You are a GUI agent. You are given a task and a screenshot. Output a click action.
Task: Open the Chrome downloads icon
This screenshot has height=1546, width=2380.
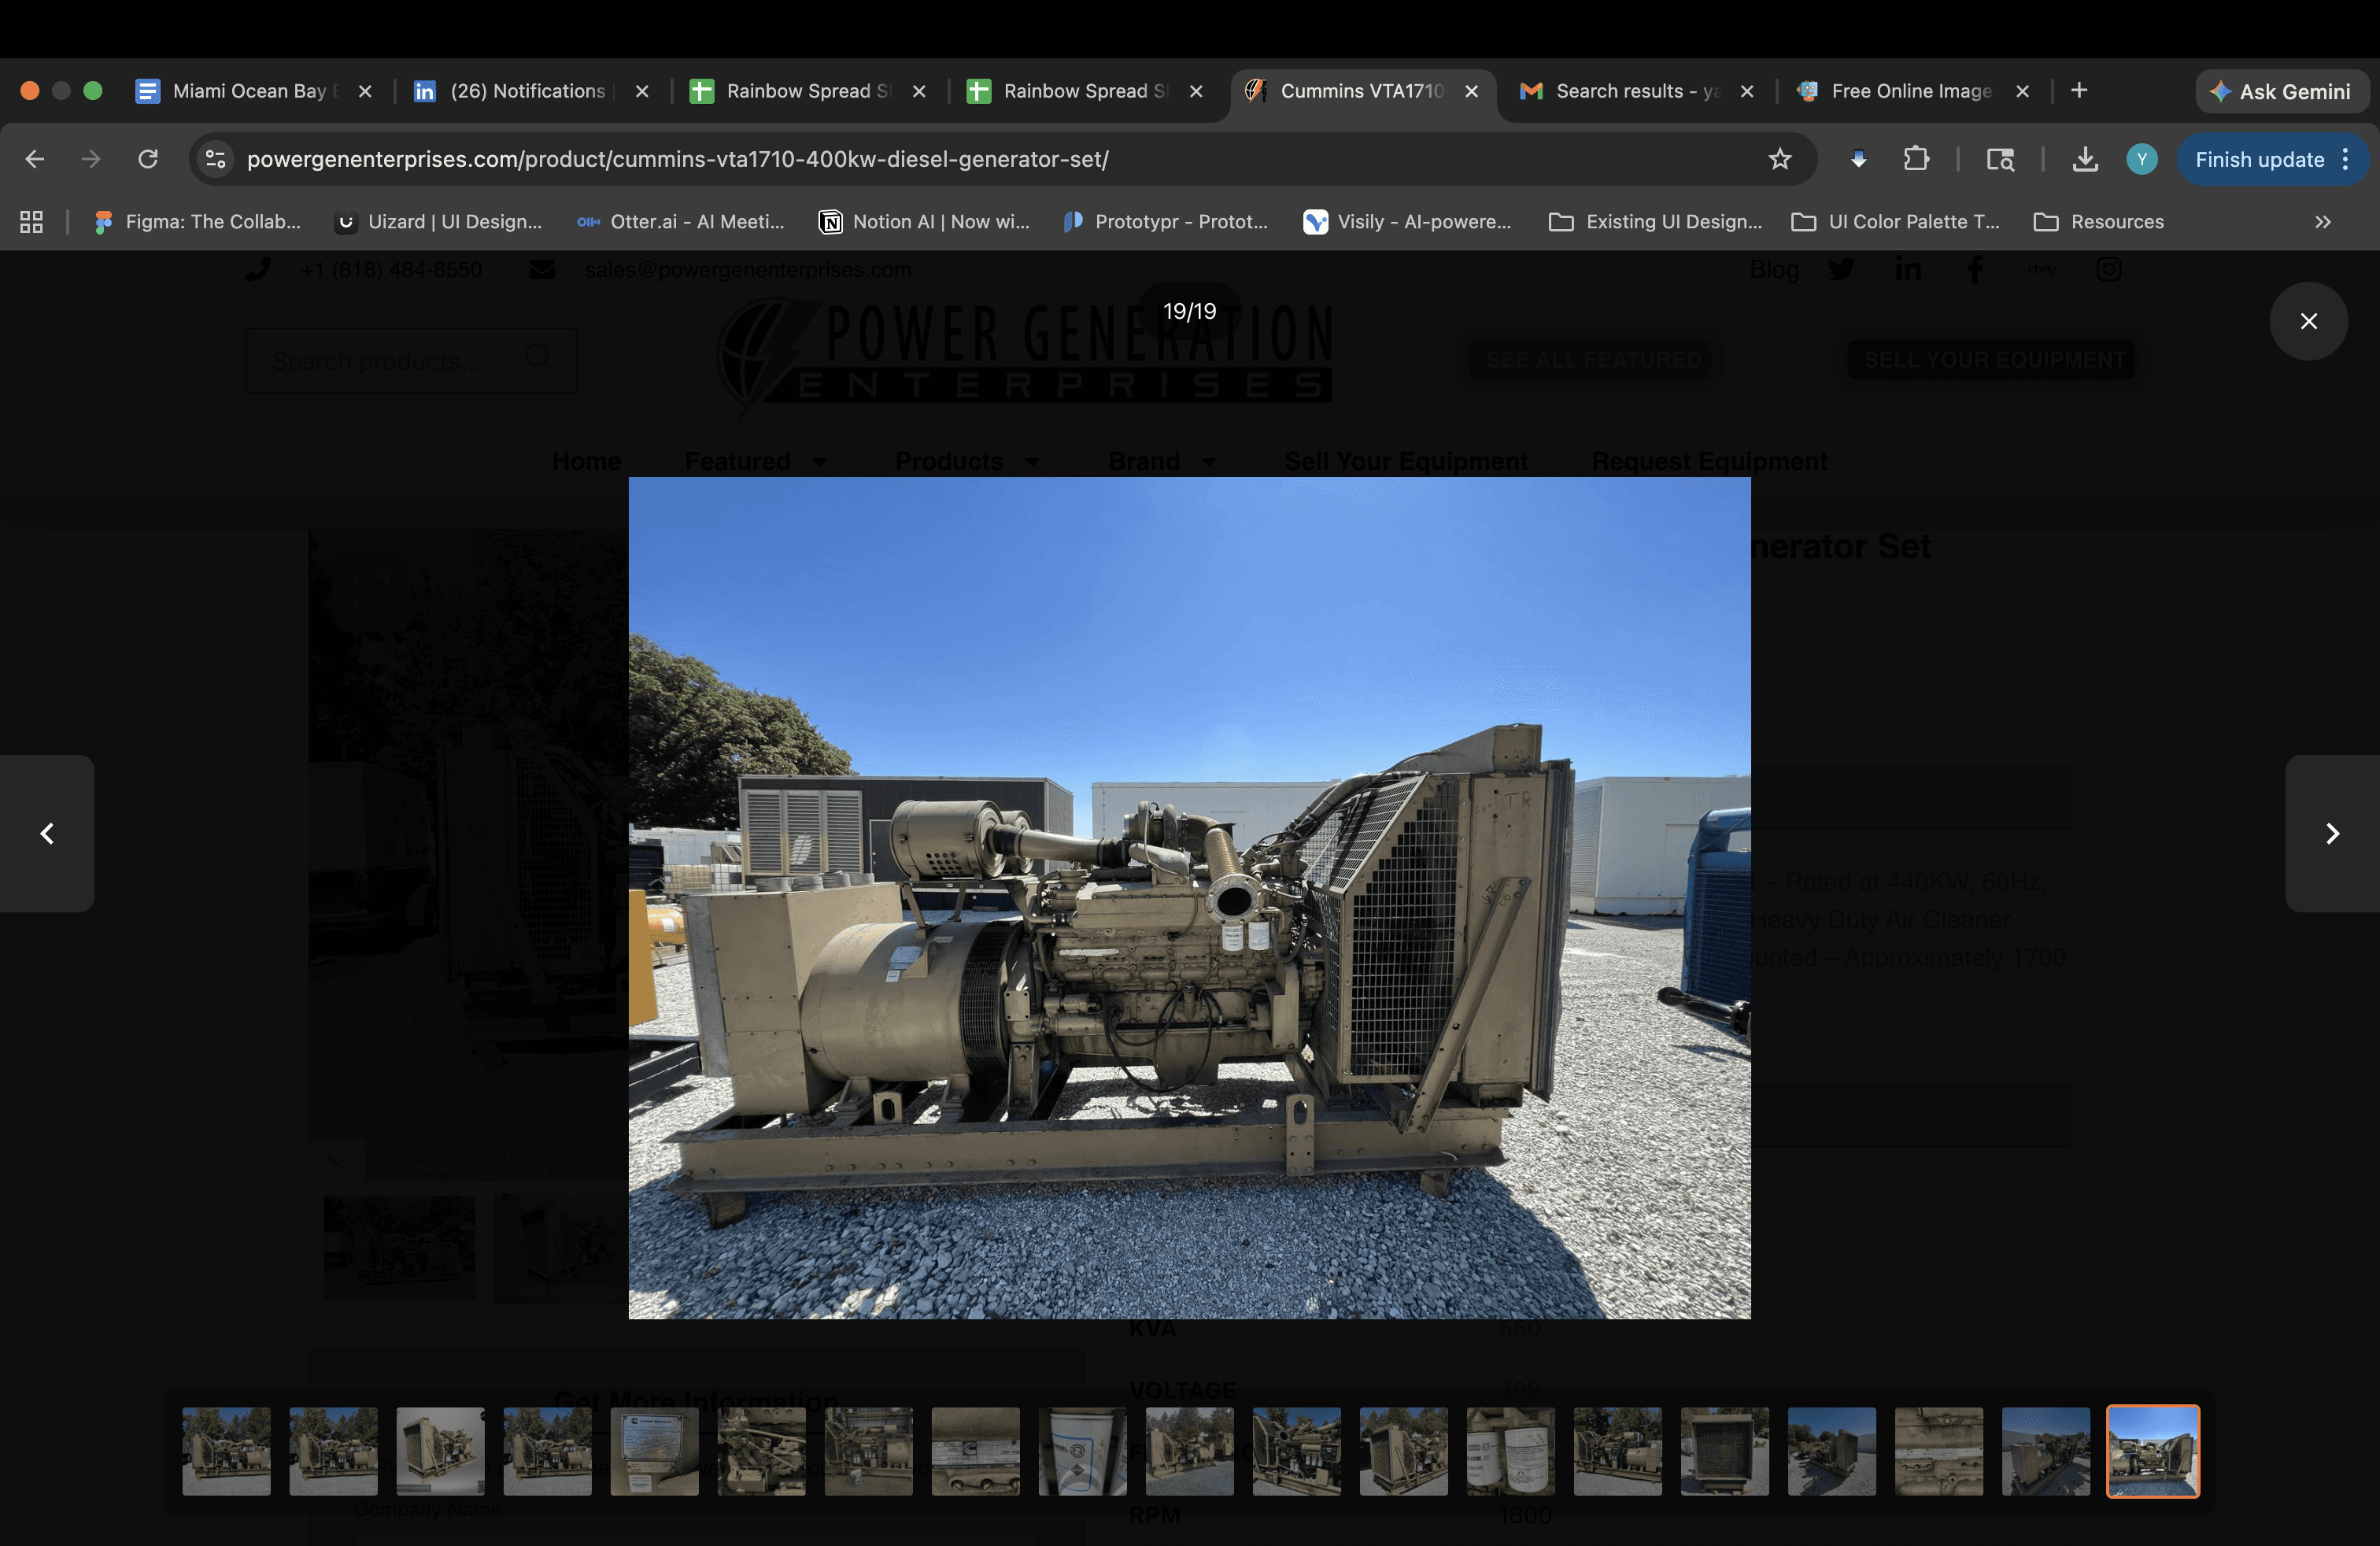[x=2085, y=159]
